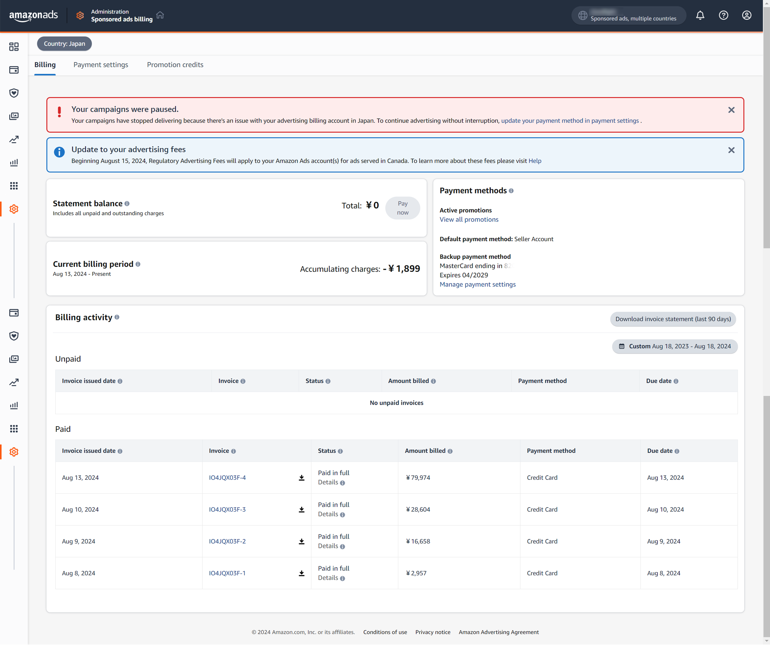
Task: Click the Statement balance info icon
Action: [x=127, y=204]
